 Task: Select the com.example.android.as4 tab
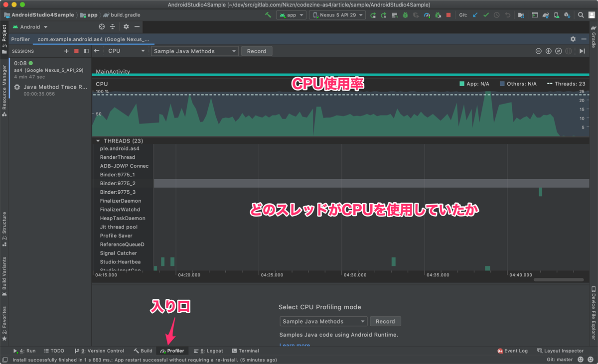pos(94,39)
